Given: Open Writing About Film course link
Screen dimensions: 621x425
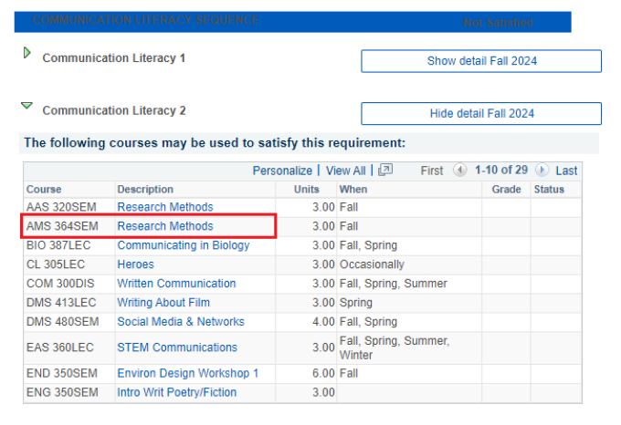Looking at the screenshot, I should point(163,303).
